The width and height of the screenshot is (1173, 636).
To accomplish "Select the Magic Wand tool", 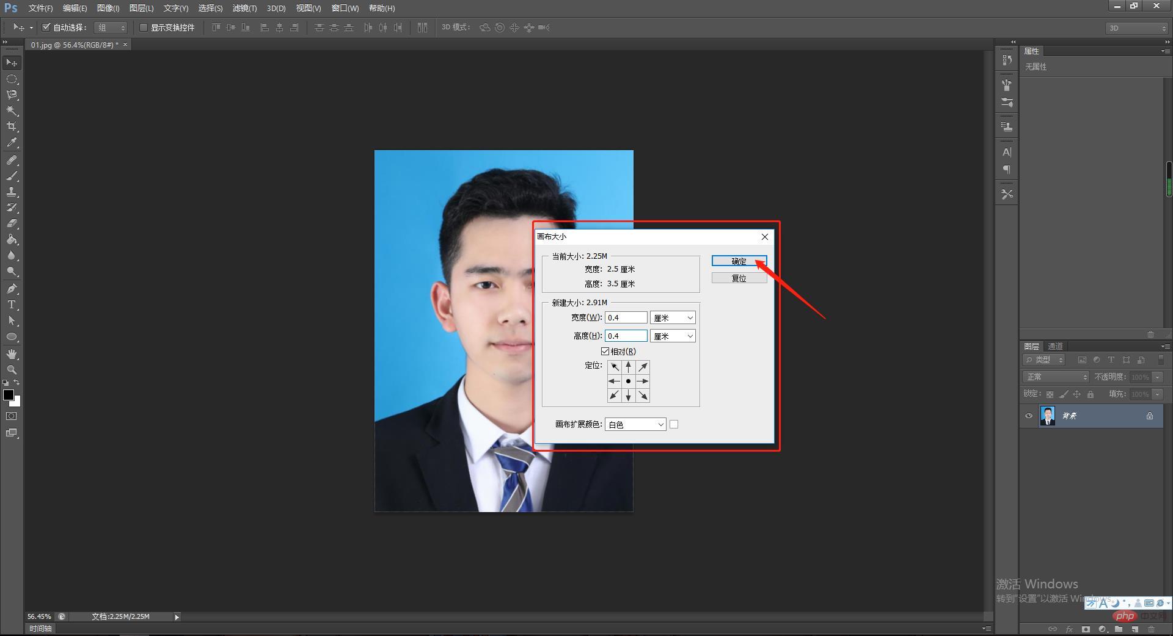I will coord(12,110).
